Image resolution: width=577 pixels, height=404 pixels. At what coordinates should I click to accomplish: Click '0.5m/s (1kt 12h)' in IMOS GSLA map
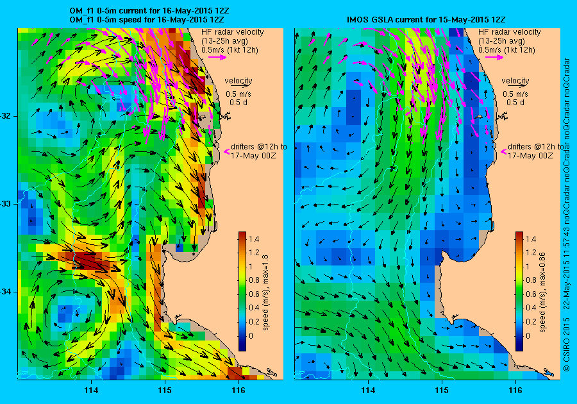pyautogui.click(x=506, y=49)
